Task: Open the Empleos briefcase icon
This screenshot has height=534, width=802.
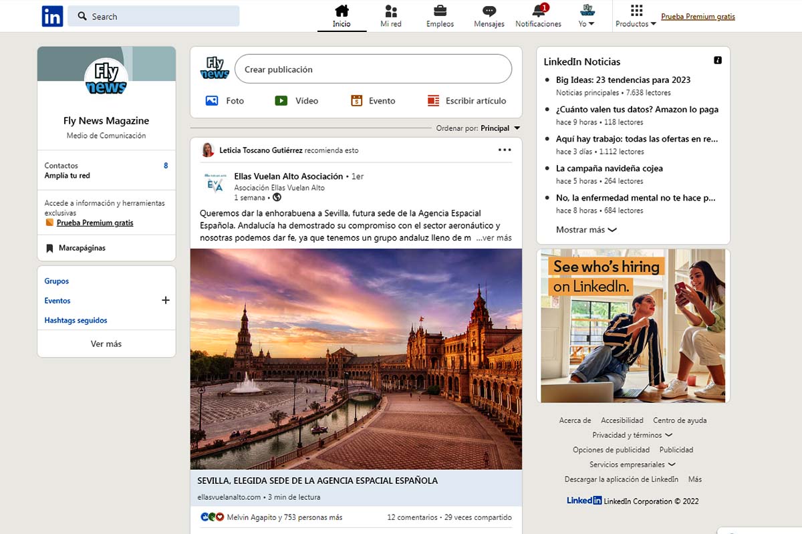Action: coord(440,11)
